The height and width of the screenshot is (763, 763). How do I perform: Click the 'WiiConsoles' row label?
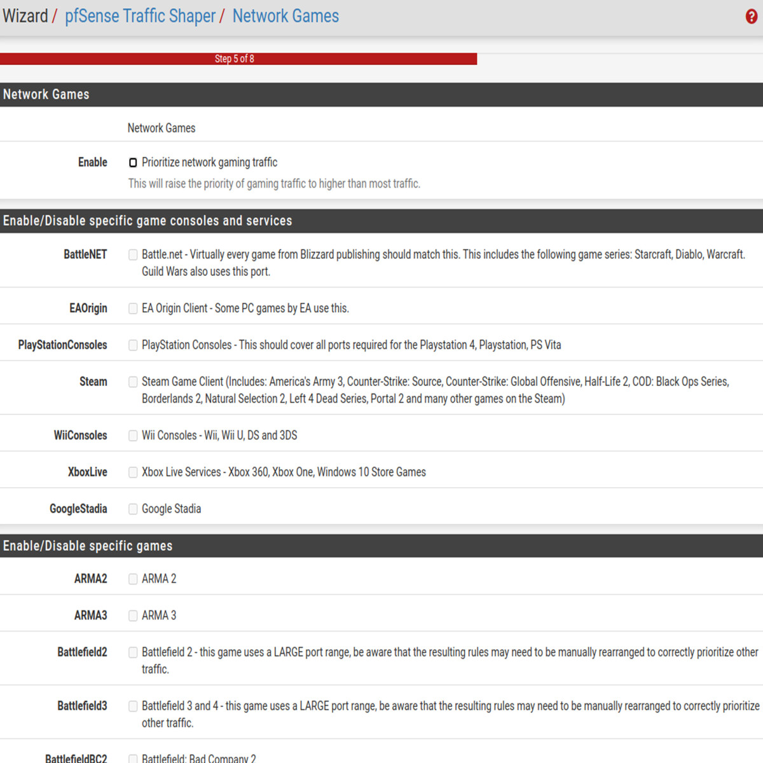[x=80, y=435]
